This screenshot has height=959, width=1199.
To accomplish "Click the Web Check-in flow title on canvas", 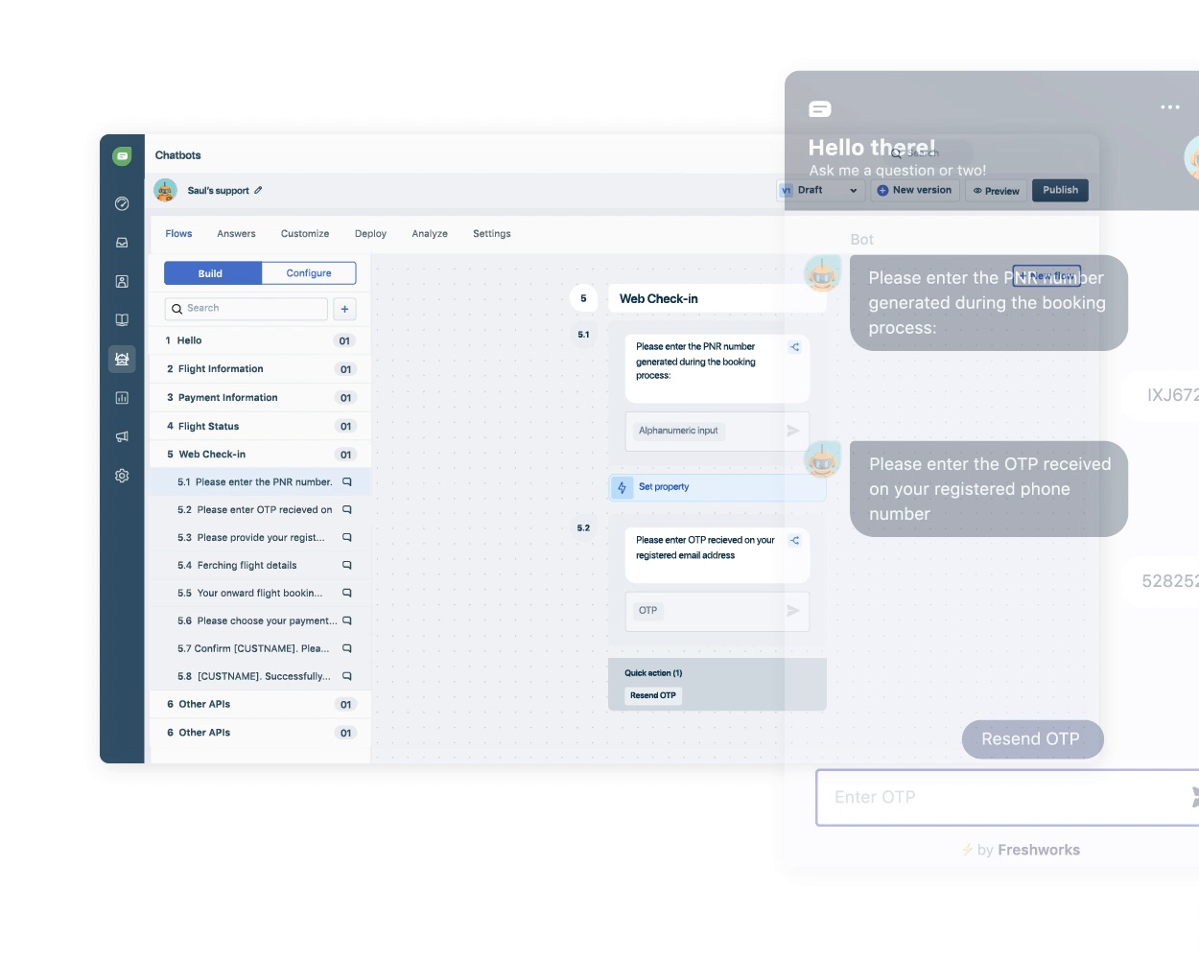I will click(x=659, y=299).
